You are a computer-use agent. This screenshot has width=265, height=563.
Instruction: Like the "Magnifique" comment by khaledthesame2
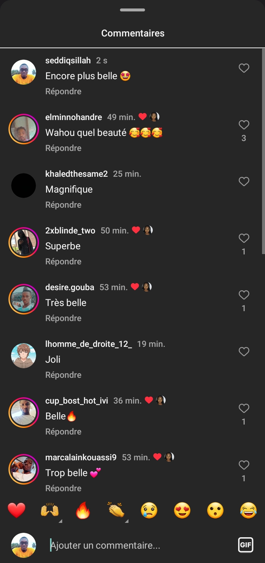(244, 182)
